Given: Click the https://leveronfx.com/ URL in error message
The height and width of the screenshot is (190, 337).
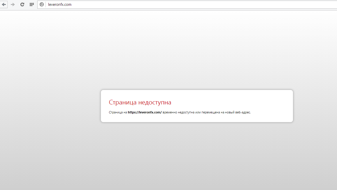Looking at the screenshot, I should tap(145, 112).
